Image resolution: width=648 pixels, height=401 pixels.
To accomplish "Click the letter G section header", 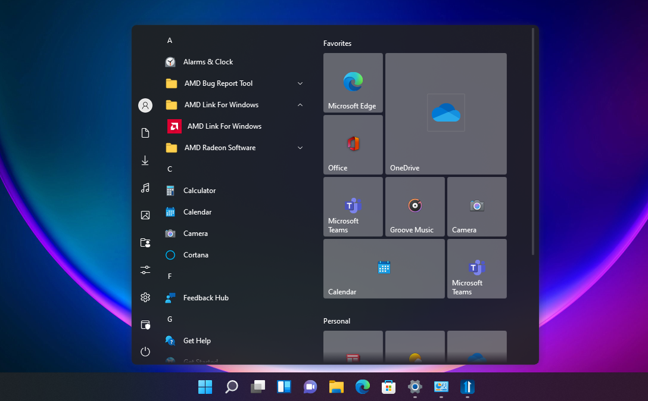I will (169, 319).
